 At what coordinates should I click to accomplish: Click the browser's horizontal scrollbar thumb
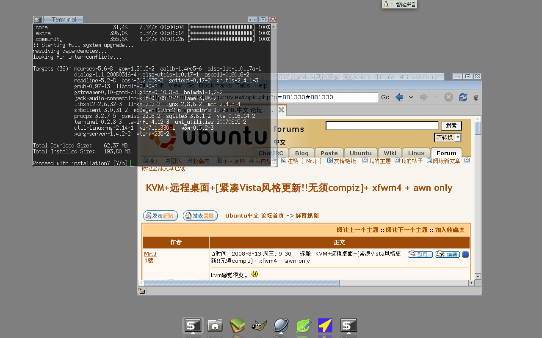[242, 283]
